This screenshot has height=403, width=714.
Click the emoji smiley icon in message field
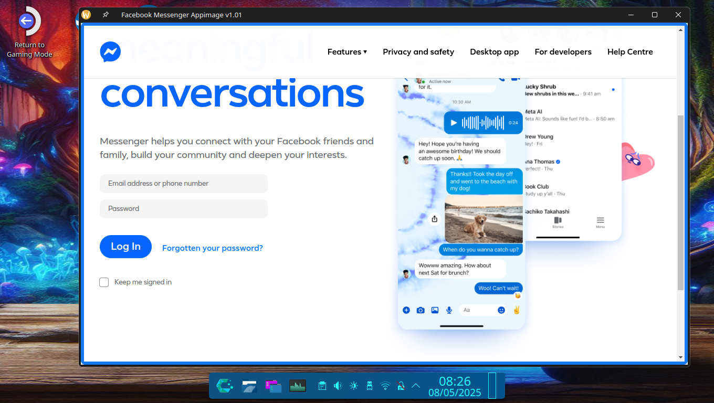501,310
